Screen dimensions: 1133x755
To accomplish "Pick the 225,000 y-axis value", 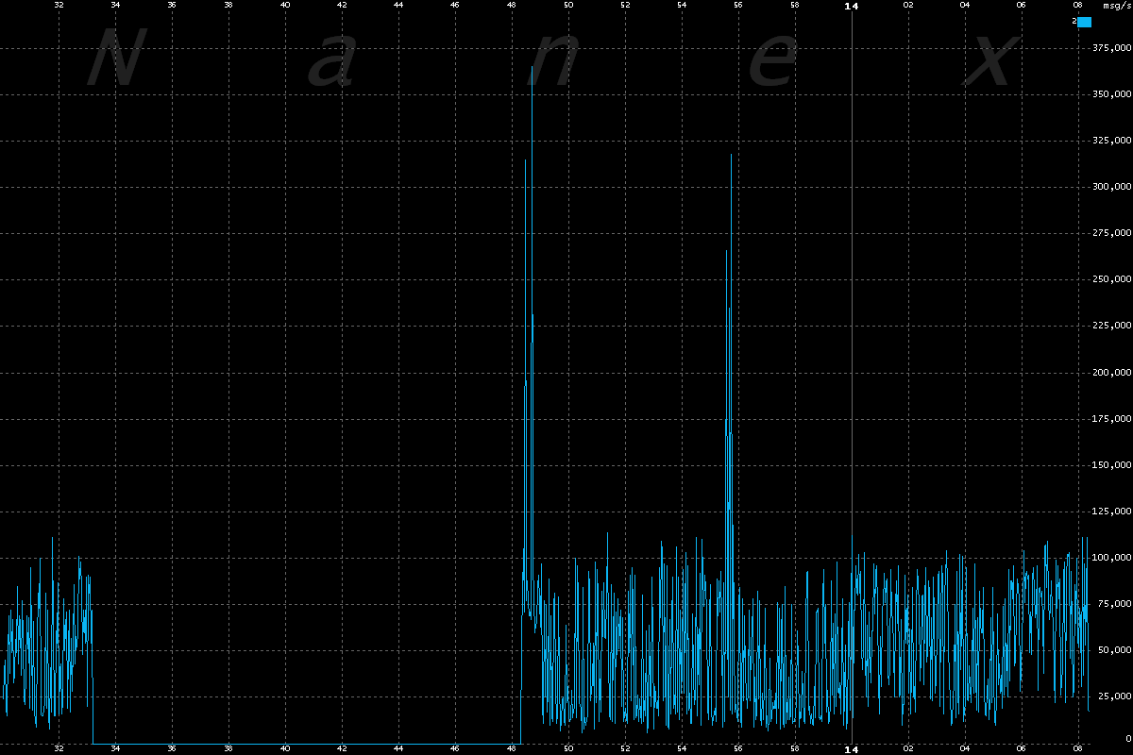I will [x=1113, y=327].
